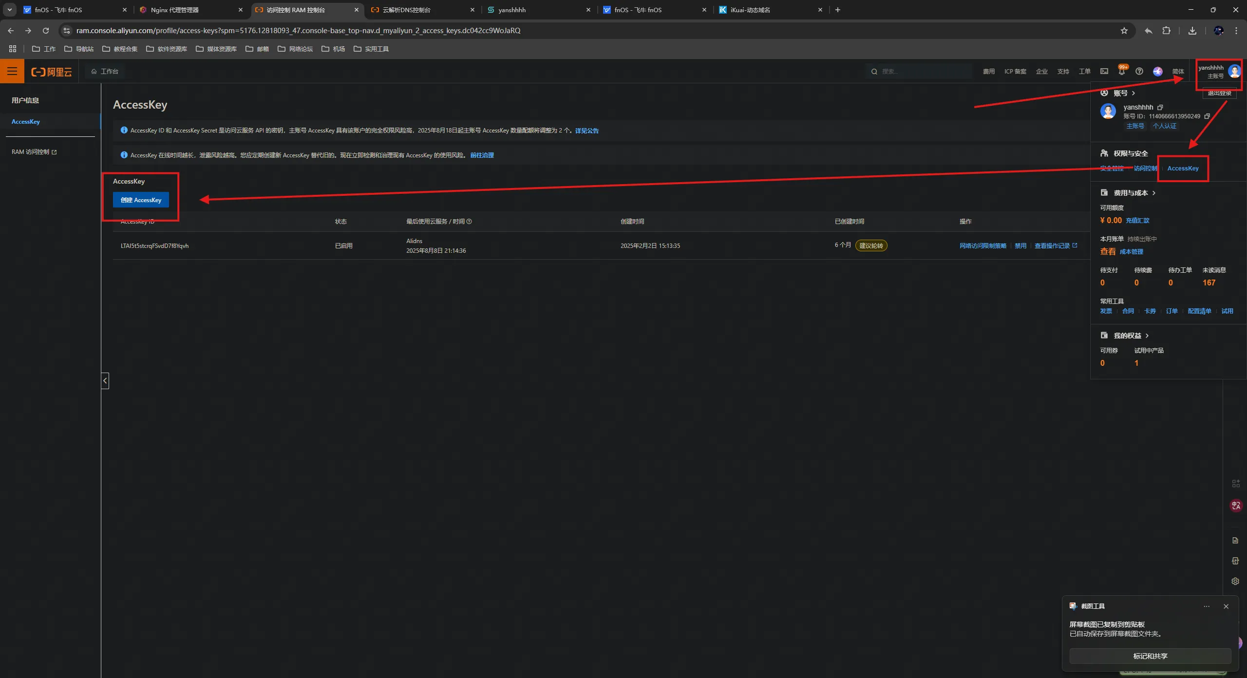Open the AI assistant star icon
This screenshot has width=1247, height=678.
pyautogui.click(x=1158, y=71)
